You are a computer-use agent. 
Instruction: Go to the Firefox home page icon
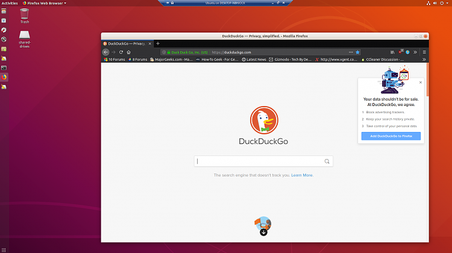pyautogui.click(x=128, y=52)
